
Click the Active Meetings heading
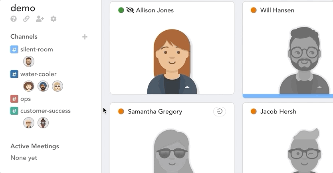[x=35, y=146]
